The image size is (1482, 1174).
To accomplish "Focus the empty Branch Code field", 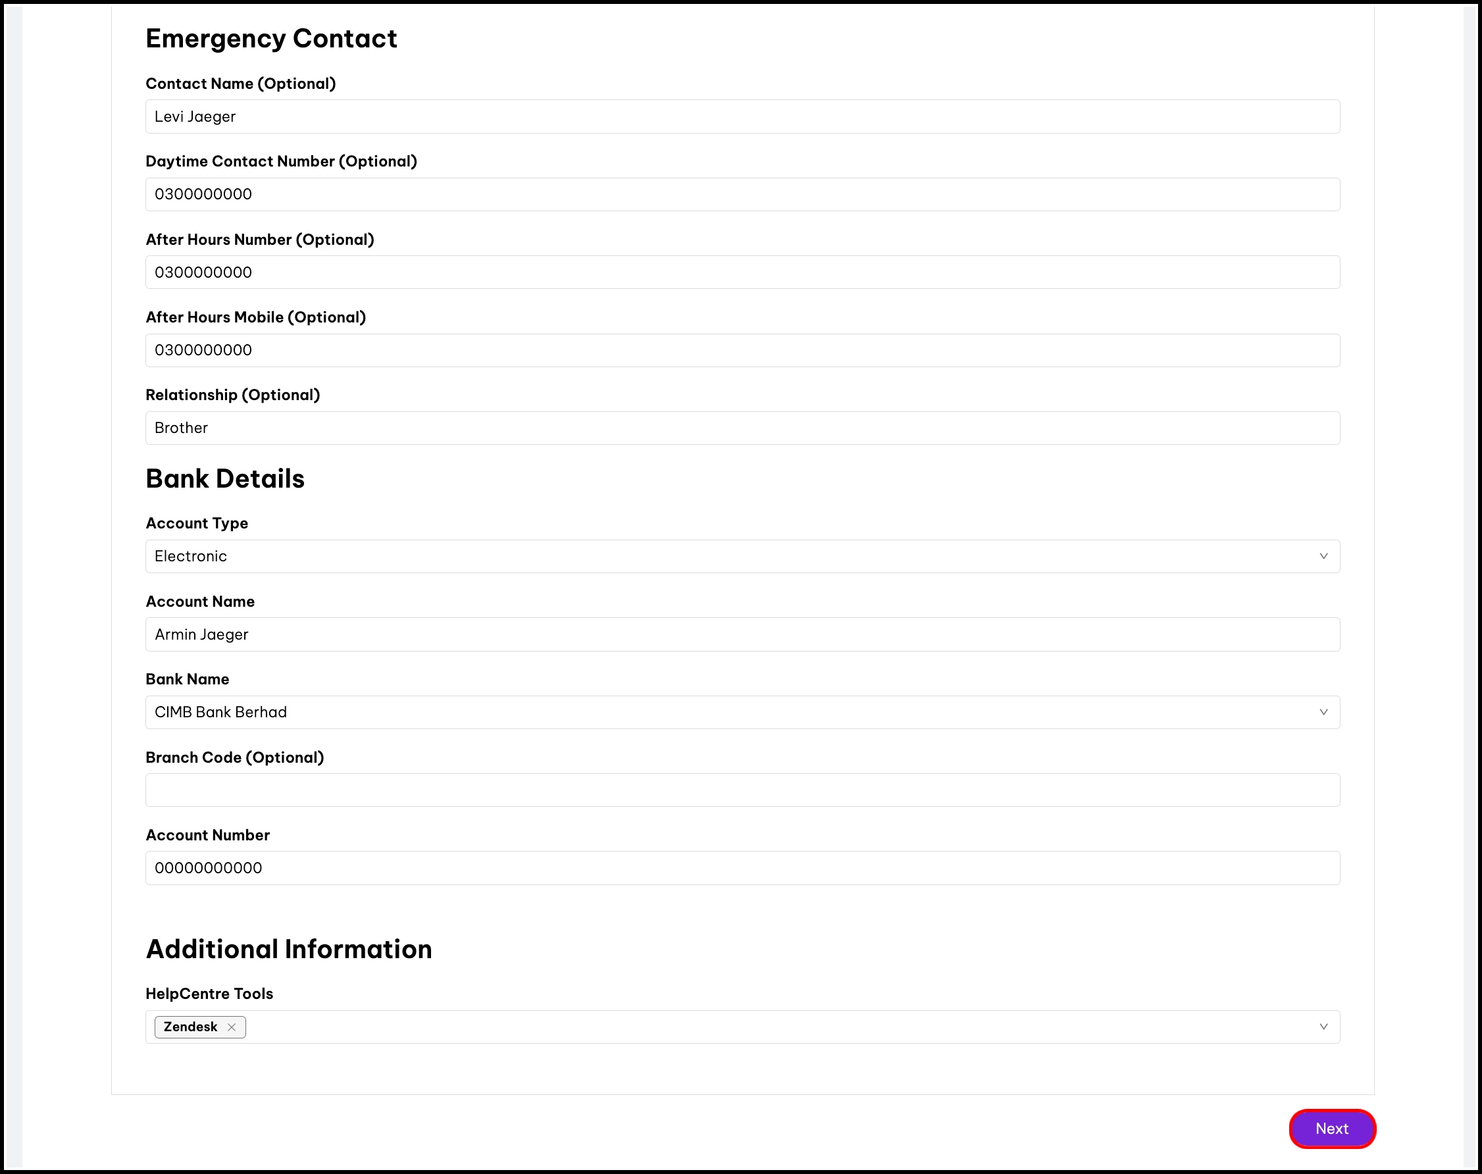I will [x=742, y=790].
